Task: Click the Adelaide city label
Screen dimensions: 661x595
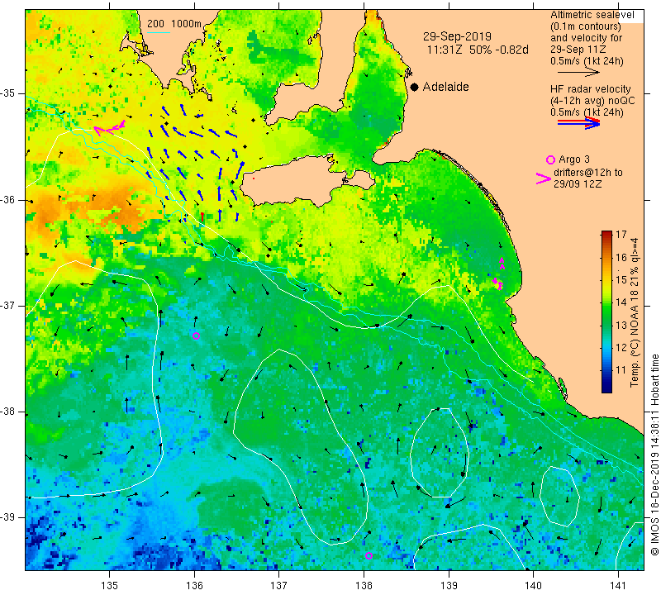Action: click(x=445, y=87)
